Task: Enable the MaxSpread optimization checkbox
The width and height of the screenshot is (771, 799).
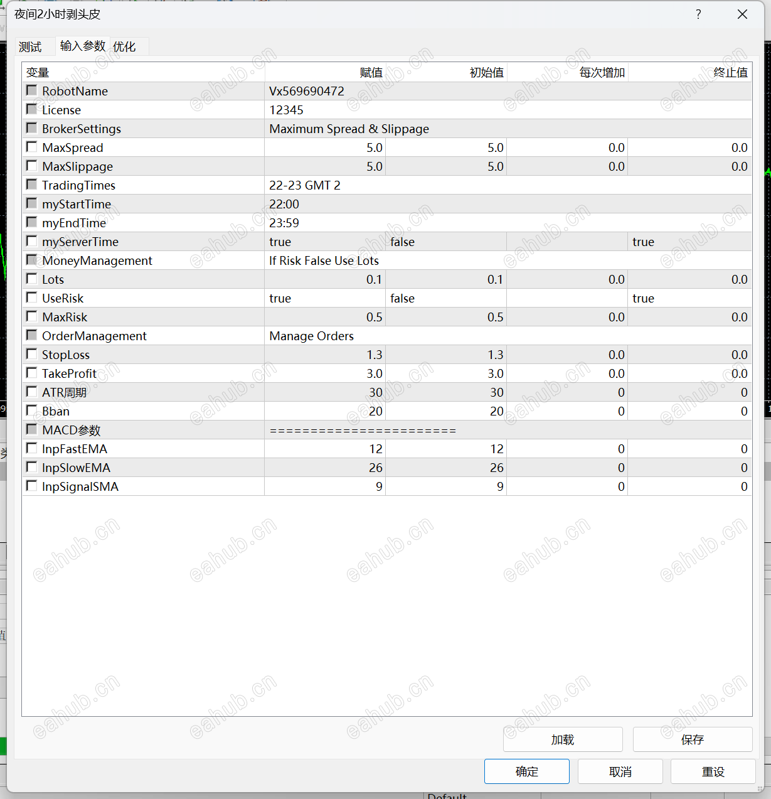Action: point(31,147)
